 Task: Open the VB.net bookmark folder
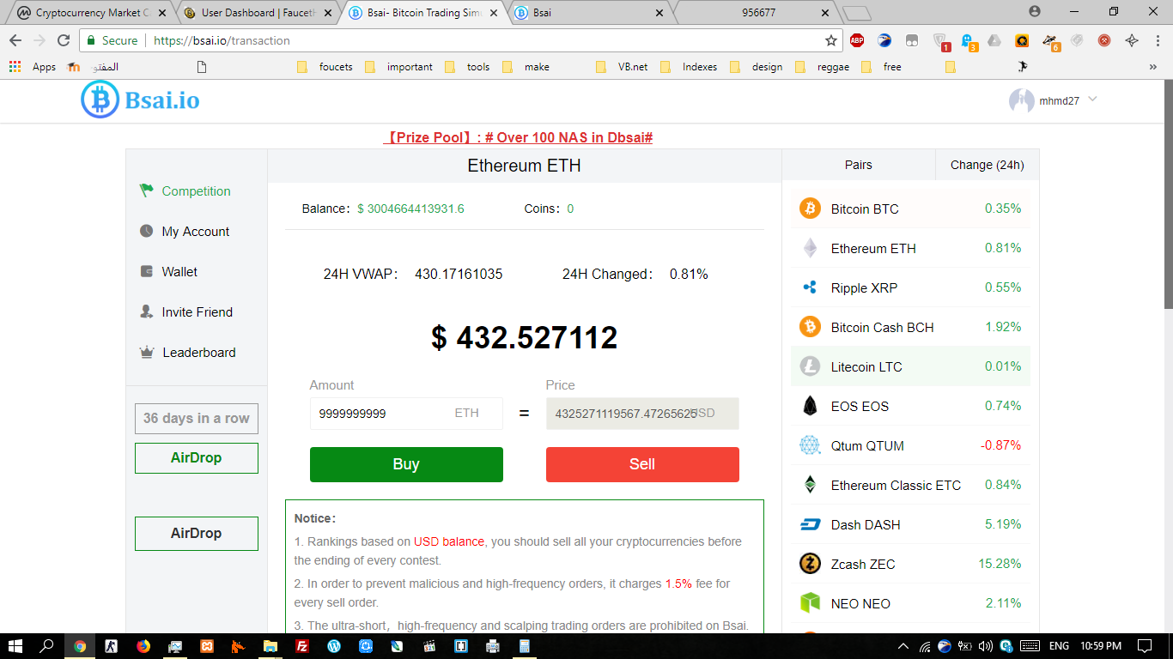point(622,67)
